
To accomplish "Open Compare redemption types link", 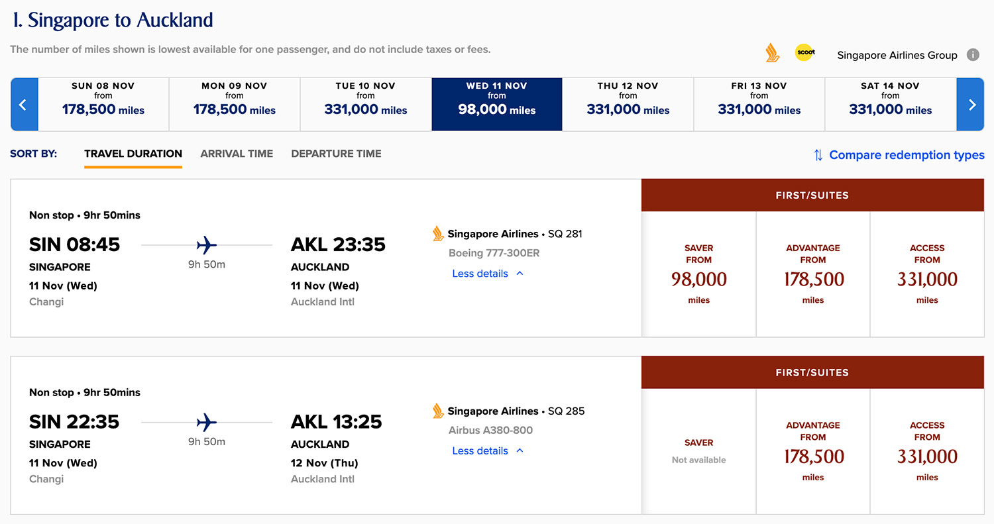I will (907, 155).
